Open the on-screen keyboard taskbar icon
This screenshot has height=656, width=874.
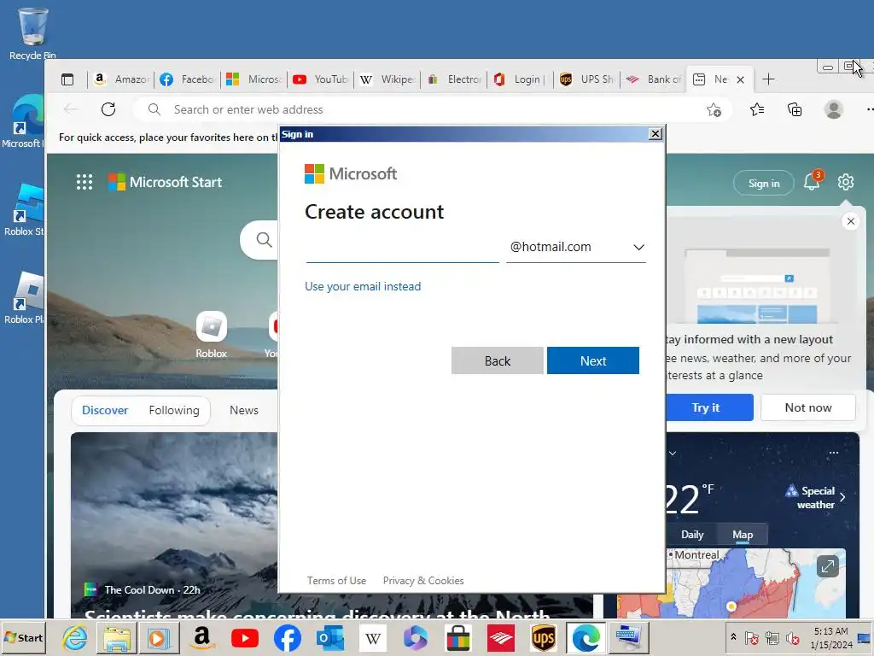pyautogui.click(x=629, y=637)
